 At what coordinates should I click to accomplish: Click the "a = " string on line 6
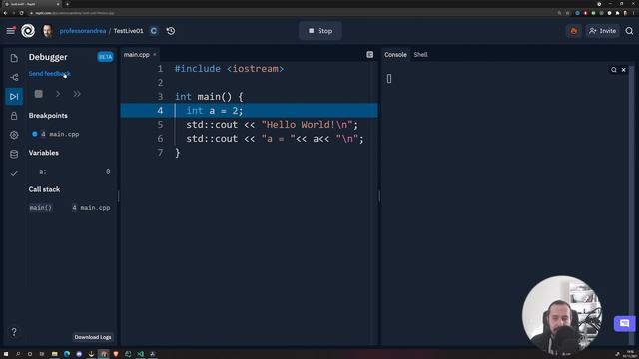click(x=278, y=139)
